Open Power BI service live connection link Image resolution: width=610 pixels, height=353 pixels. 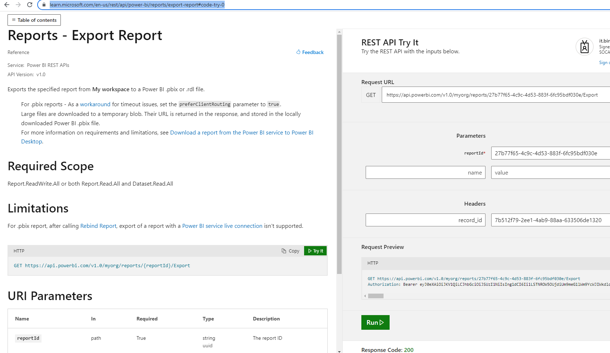[222, 226]
